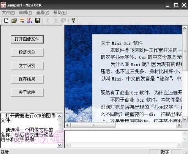188x154 pixels.
Task: Close the Mini OCR window
Action: [x=184, y=5]
